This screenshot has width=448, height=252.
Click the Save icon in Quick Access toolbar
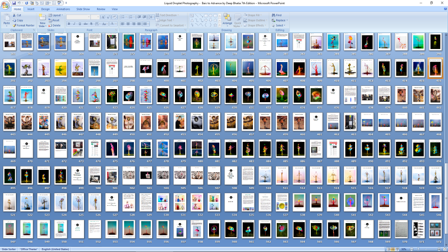pos(14,3)
